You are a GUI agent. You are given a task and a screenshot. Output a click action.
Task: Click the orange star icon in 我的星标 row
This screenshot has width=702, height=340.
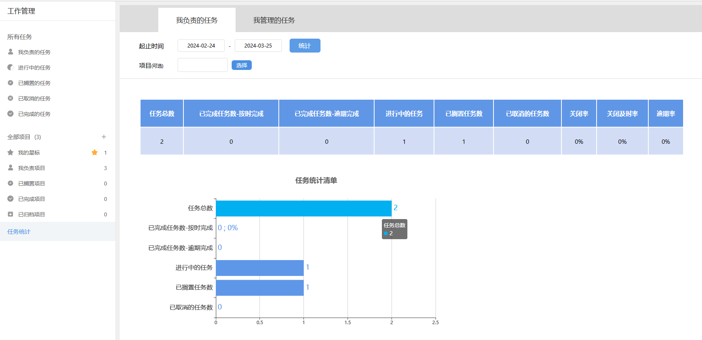(95, 152)
